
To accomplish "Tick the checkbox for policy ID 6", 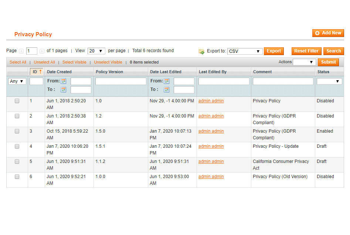I will coord(17,177).
